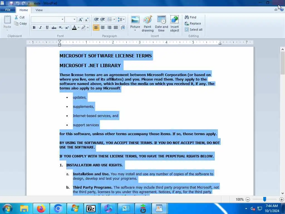Screen dimensions: 285x214
Task: Open Firefox from the taskbar
Action: click(x=41, y=208)
